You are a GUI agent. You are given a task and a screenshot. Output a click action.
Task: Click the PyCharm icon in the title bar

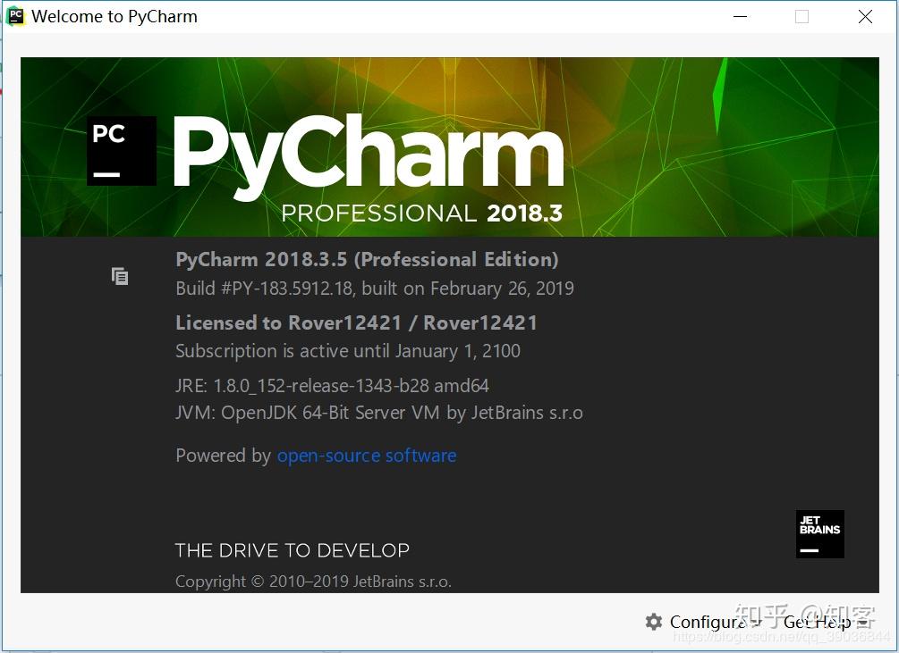coord(13,15)
